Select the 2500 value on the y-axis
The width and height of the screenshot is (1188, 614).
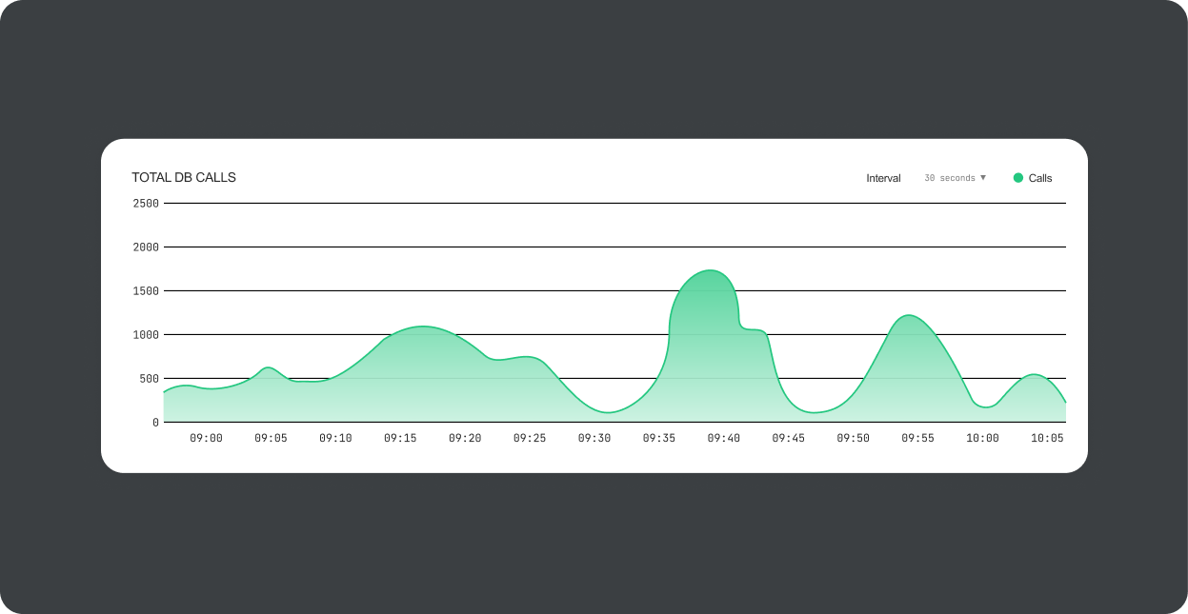[146, 203]
